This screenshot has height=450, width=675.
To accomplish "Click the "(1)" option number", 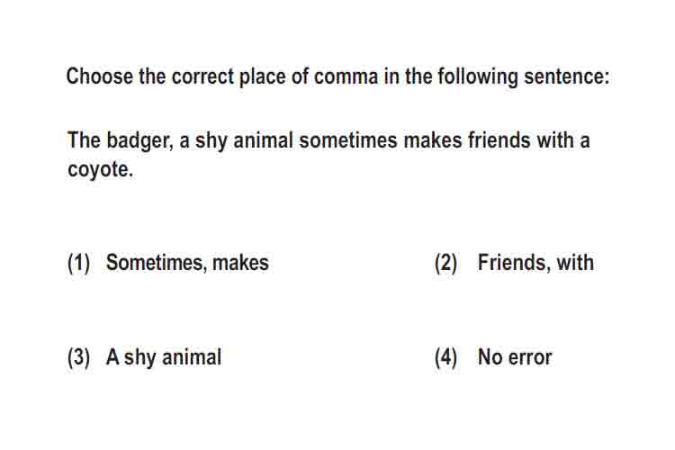I will coord(79,263).
